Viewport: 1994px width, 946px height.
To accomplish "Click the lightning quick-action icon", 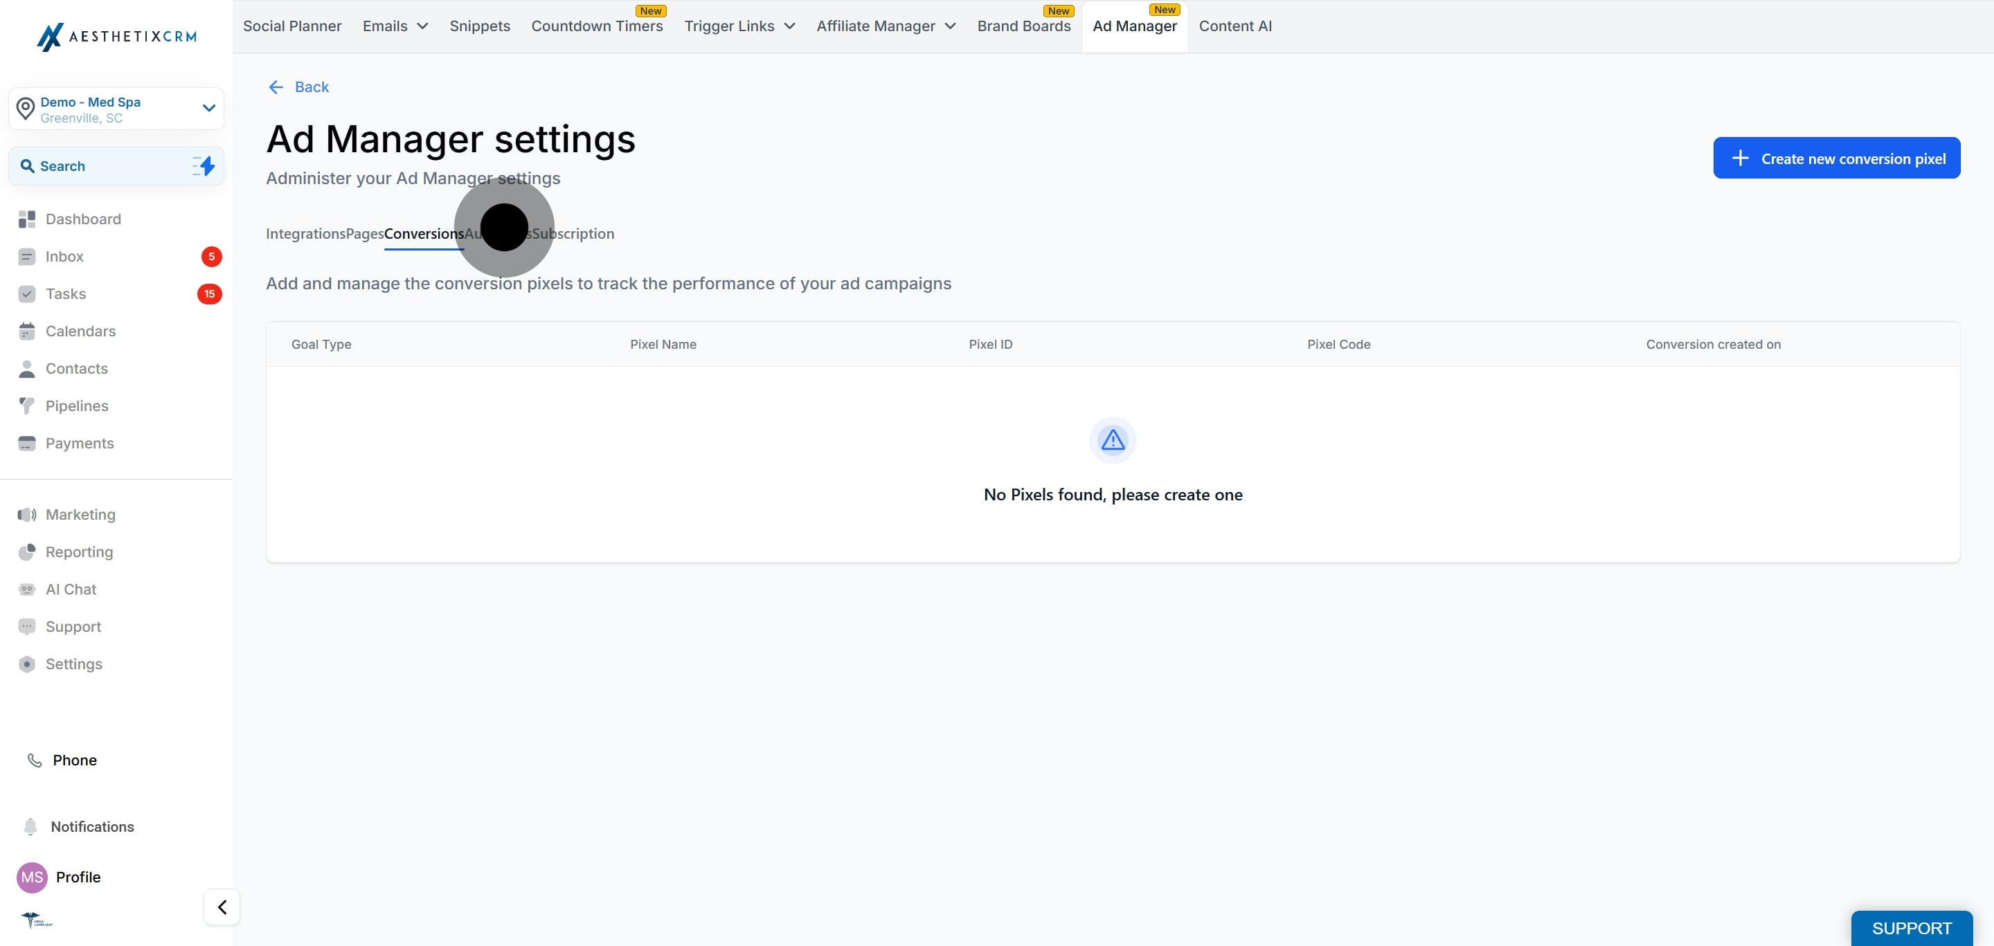I will tap(204, 166).
